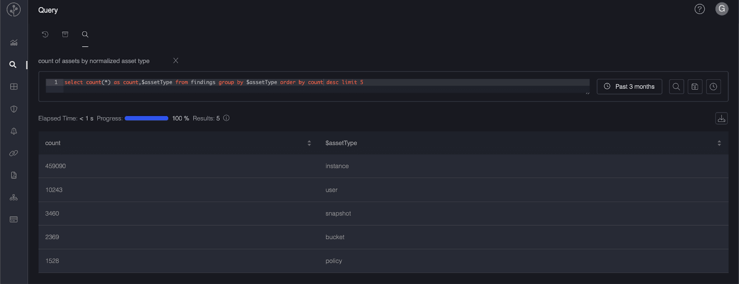This screenshot has height=284, width=739.
Task: Select the Query search icon in sidebar
Action: tap(13, 65)
